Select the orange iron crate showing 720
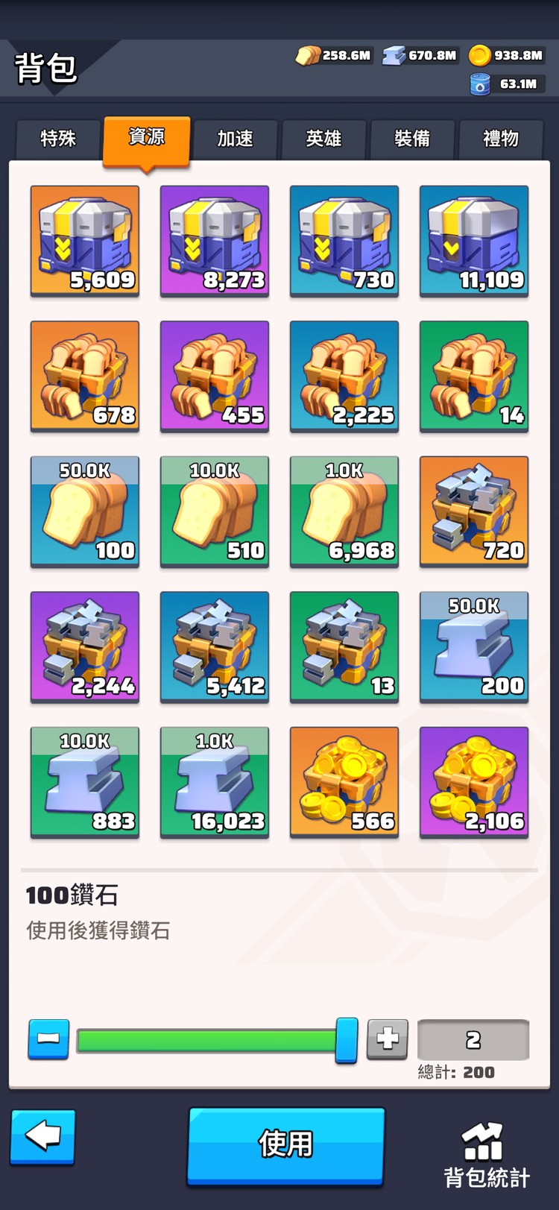 tap(474, 511)
